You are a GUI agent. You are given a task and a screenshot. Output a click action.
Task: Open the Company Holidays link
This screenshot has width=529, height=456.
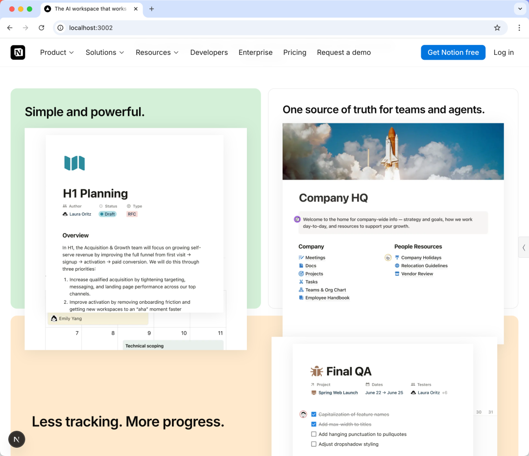pos(421,257)
